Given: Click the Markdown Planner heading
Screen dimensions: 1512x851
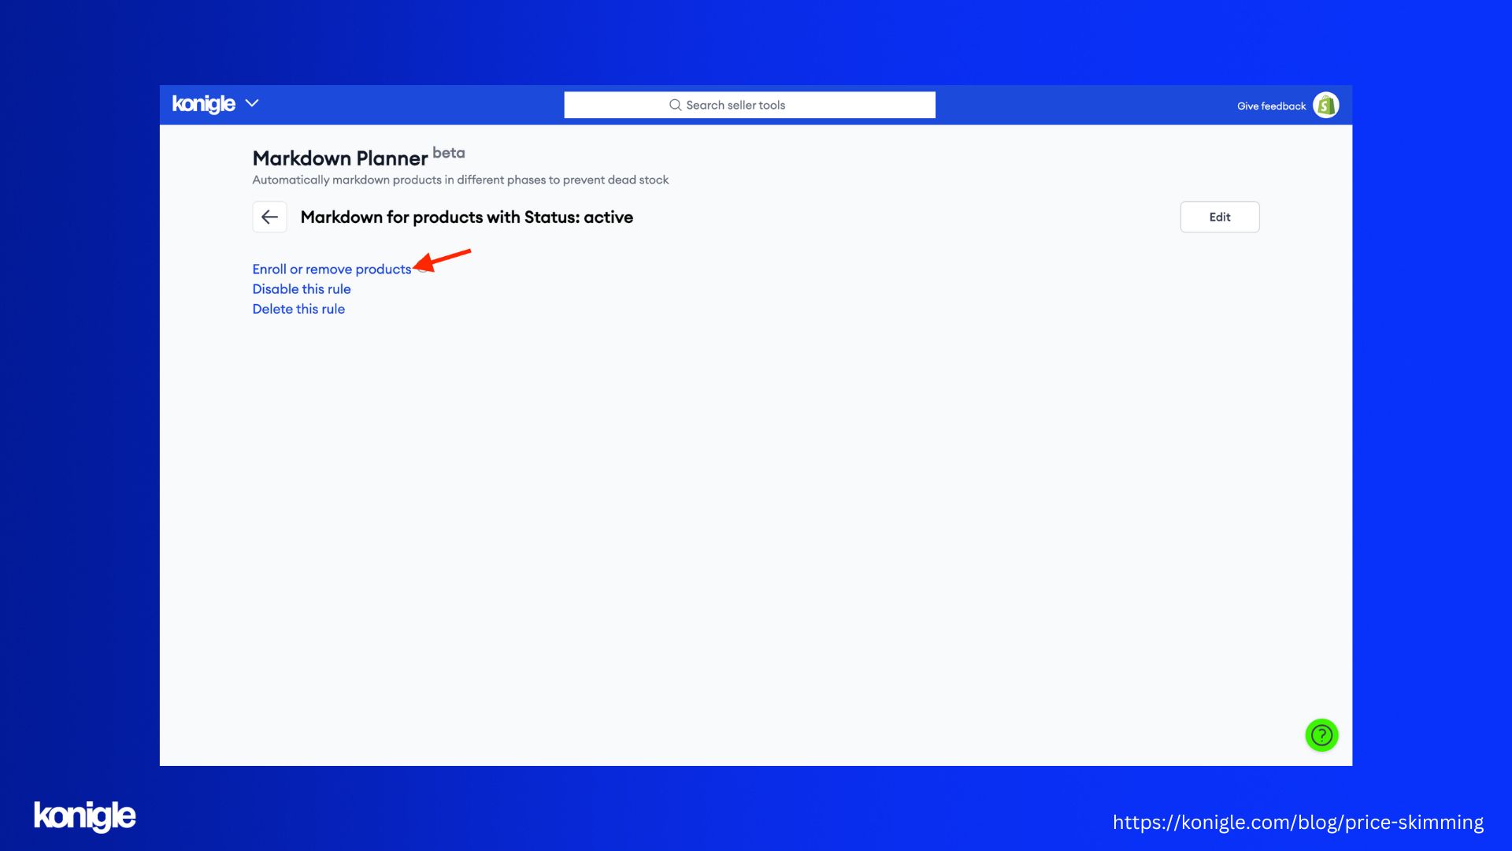Looking at the screenshot, I should click(x=340, y=158).
